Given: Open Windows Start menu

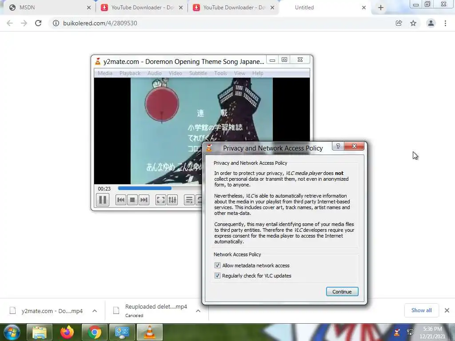Looking at the screenshot, I should tap(12, 332).
